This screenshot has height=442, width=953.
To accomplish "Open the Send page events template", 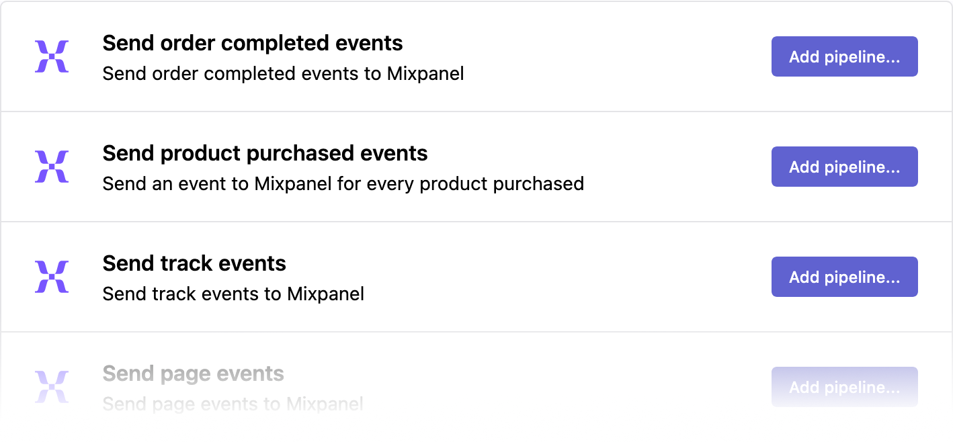I will pos(194,373).
